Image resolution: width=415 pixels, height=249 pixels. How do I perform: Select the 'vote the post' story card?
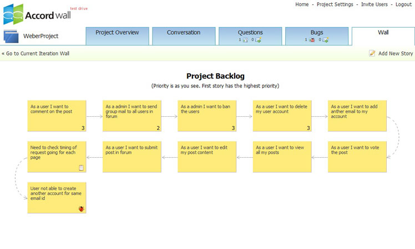click(357, 157)
